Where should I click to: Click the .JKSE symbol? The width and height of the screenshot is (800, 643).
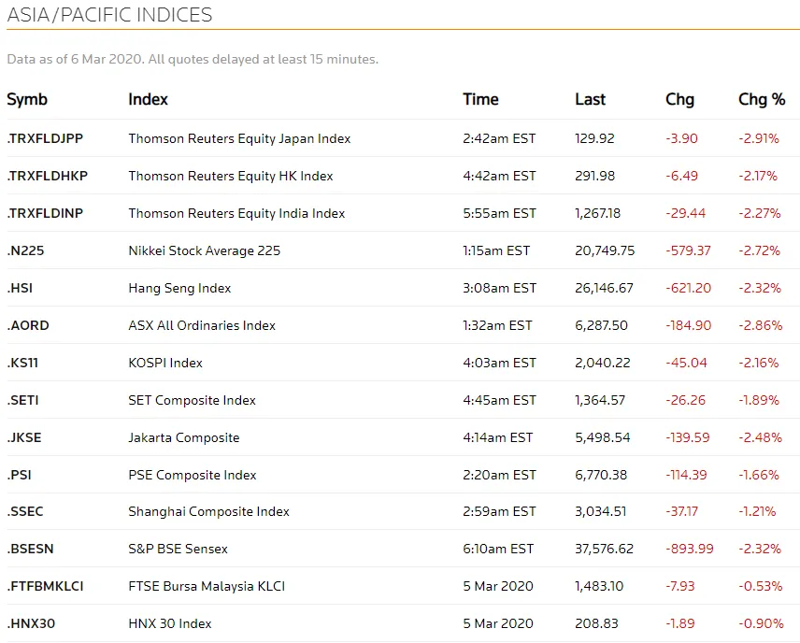[24, 437]
